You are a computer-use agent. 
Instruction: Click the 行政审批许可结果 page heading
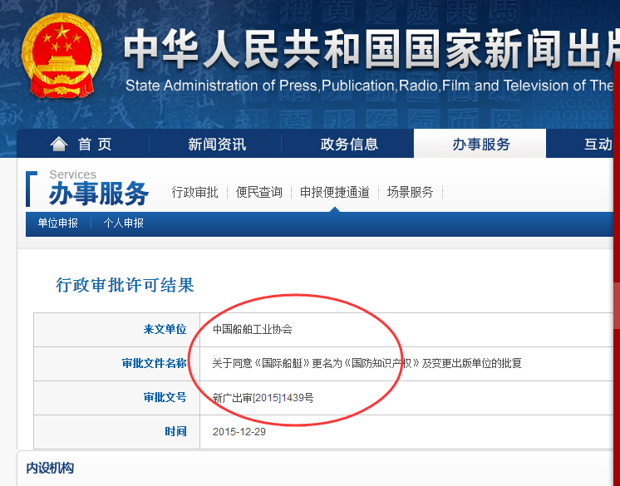[125, 285]
